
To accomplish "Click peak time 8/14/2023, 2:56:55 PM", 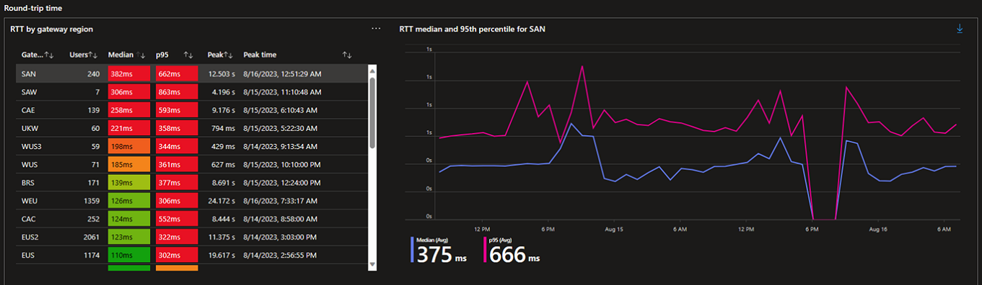I will click(281, 255).
